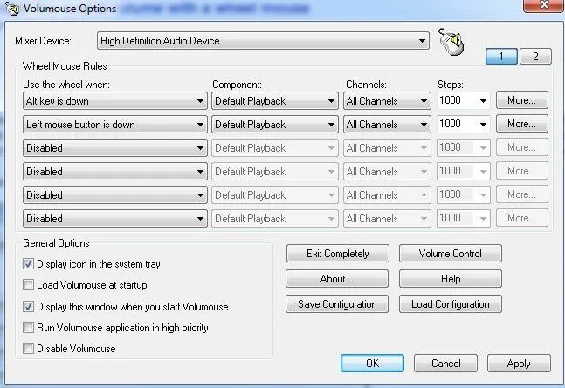Uncheck Display this window when you start Volumouse
The width and height of the screenshot is (565, 388).
[x=30, y=306]
